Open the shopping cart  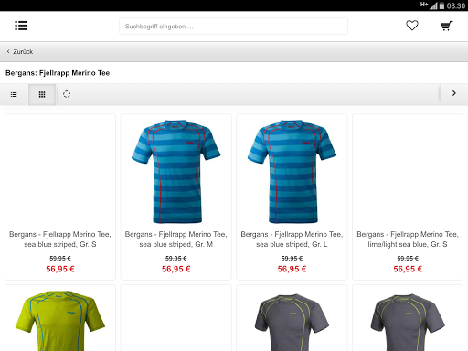tap(447, 26)
